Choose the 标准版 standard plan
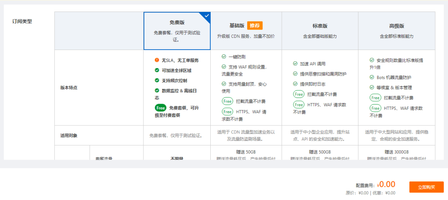This screenshot has height=200, width=448. pos(320,26)
